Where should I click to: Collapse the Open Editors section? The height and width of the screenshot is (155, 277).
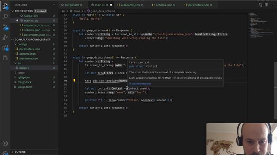(13, 11)
